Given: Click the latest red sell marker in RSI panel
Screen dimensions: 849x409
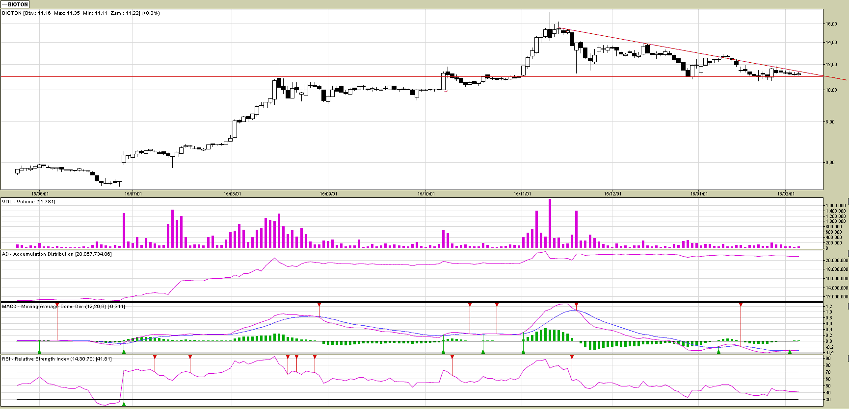Looking at the screenshot, I should (572, 357).
